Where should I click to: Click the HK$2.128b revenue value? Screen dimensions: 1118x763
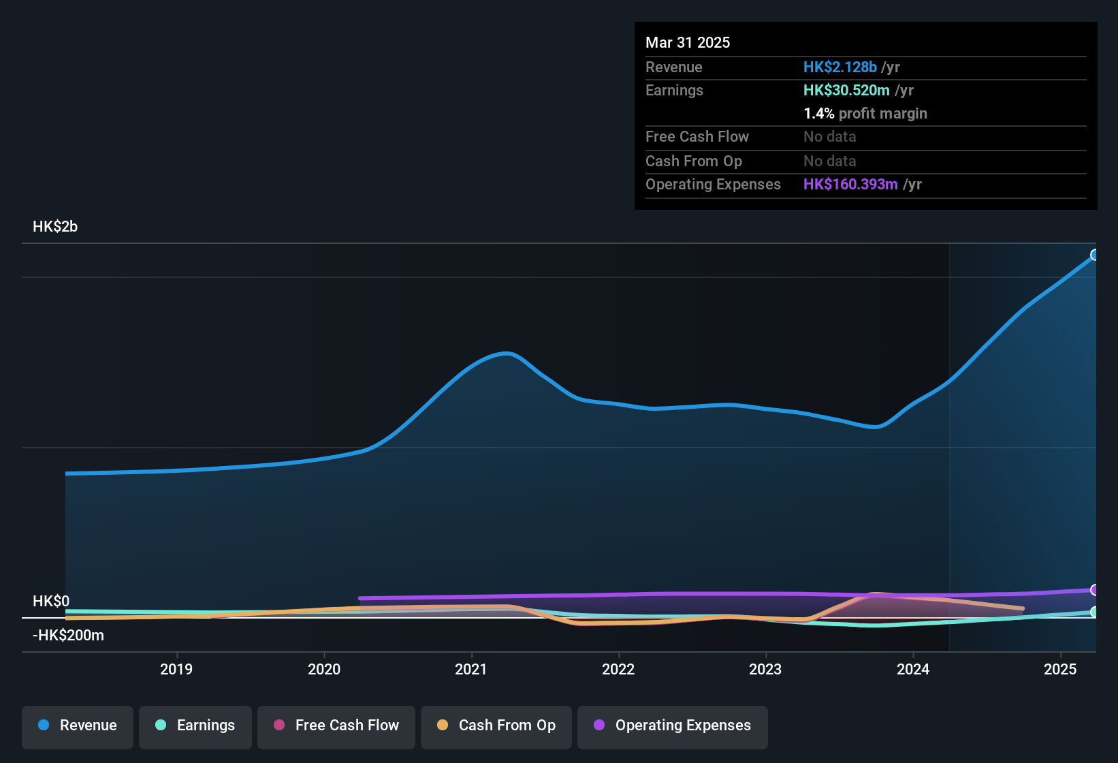click(x=840, y=67)
